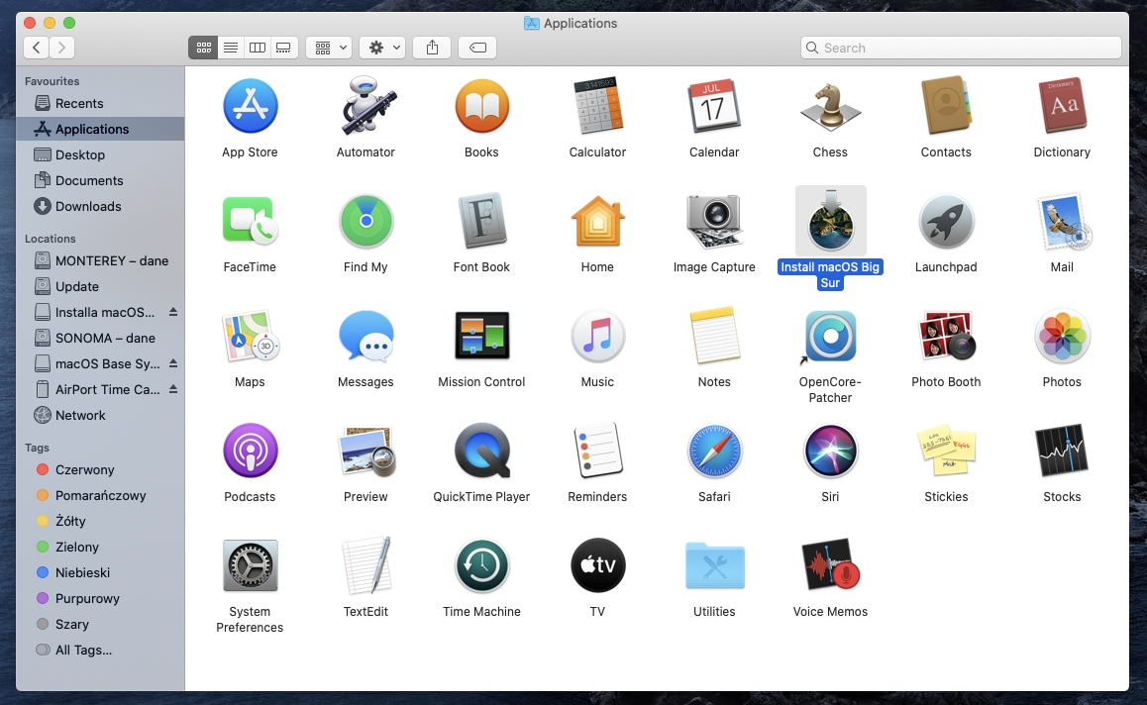Select the Messages app icon
This screenshot has width=1147, height=705.
click(365, 337)
